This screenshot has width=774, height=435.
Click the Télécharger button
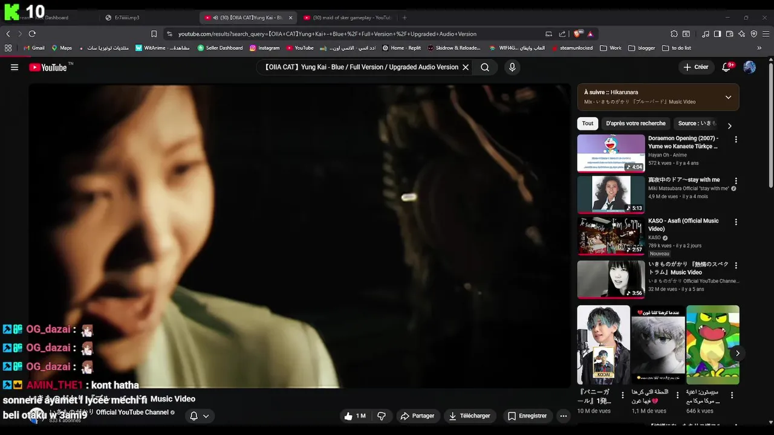[470, 416]
